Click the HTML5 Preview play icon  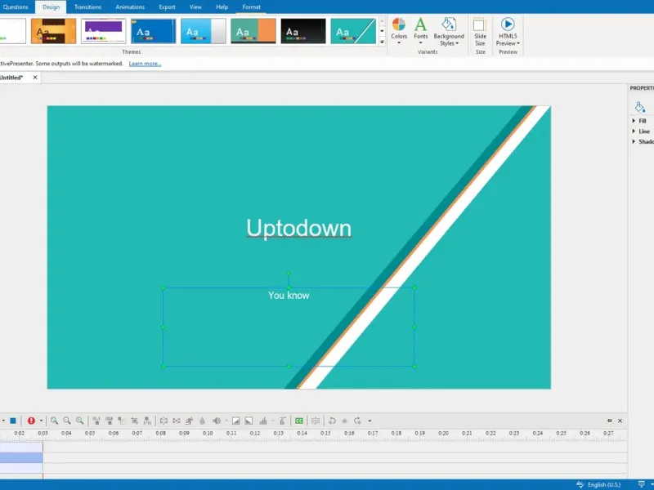click(x=508, y=24)
